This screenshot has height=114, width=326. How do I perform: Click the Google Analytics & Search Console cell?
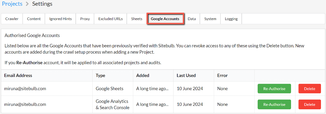tap(112, 105)
